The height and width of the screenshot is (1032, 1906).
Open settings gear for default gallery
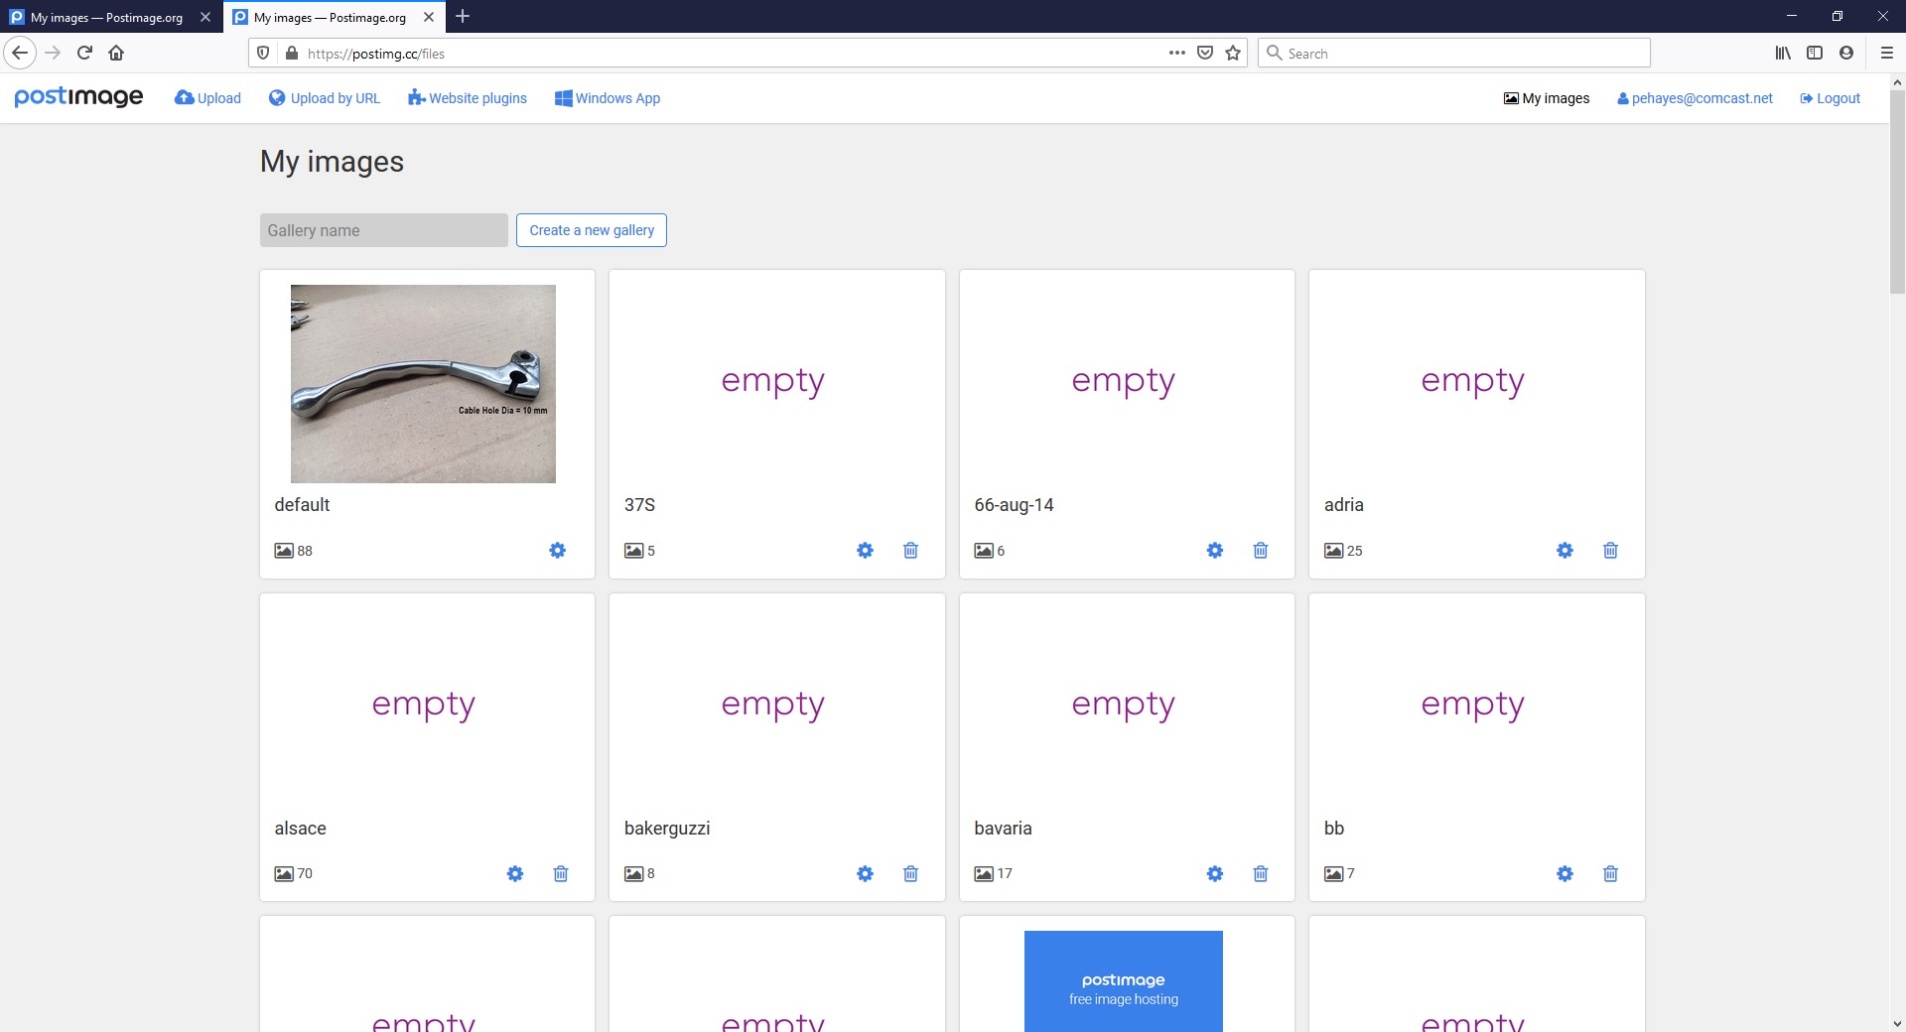tap(558, 550)
